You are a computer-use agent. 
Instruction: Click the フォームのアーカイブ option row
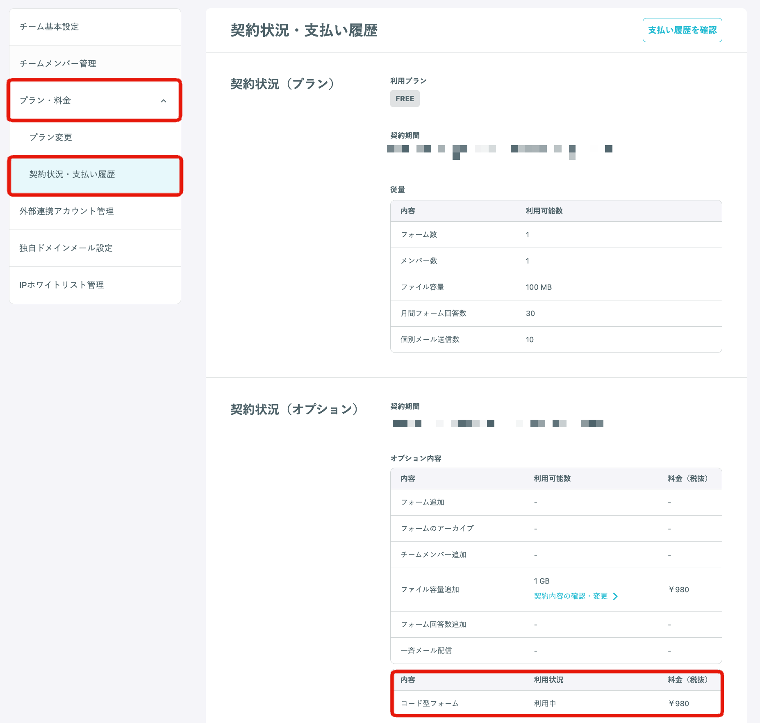point(437,529)
